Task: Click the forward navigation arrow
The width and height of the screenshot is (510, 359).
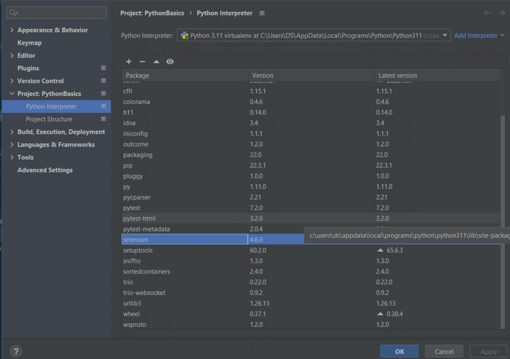Action: [x=501, y=13]
